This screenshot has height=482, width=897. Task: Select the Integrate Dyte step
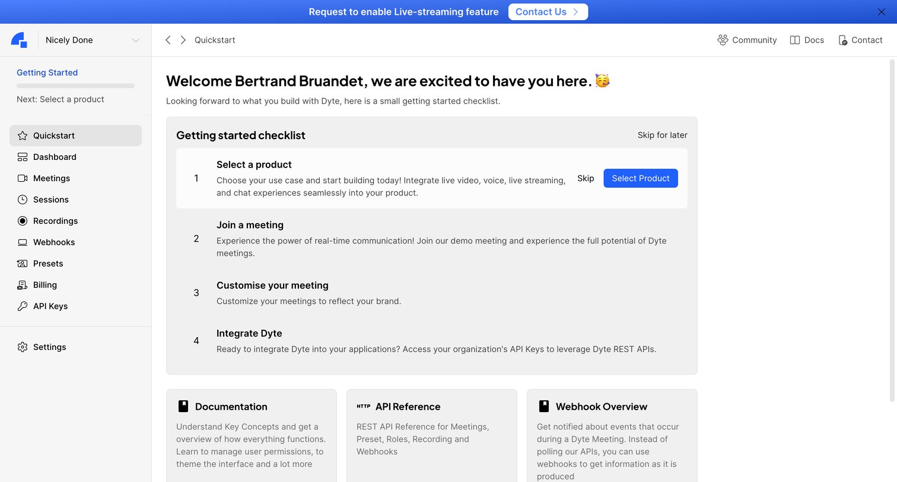point(432,340)
